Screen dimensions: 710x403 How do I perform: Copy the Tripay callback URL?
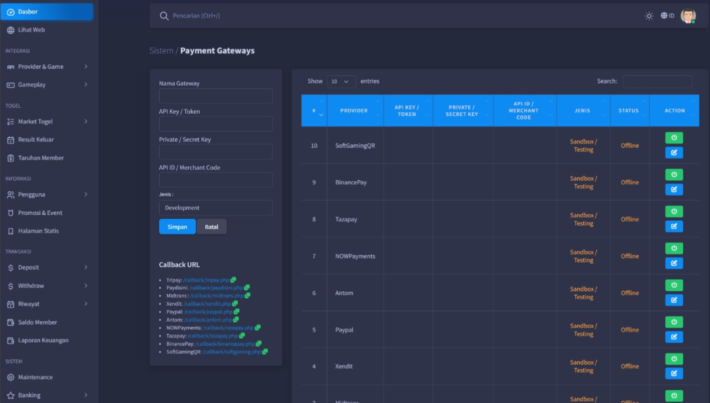pos(233,280)
